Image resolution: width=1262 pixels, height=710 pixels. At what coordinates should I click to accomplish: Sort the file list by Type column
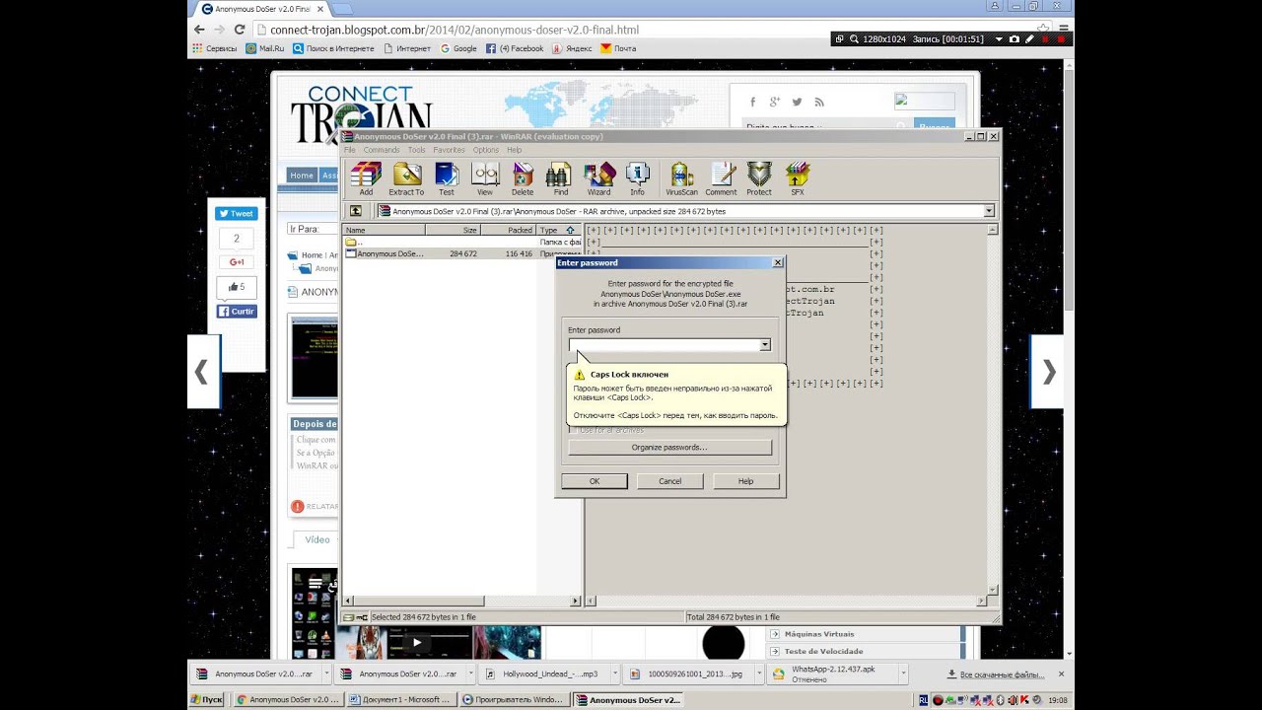click(558, 230)
